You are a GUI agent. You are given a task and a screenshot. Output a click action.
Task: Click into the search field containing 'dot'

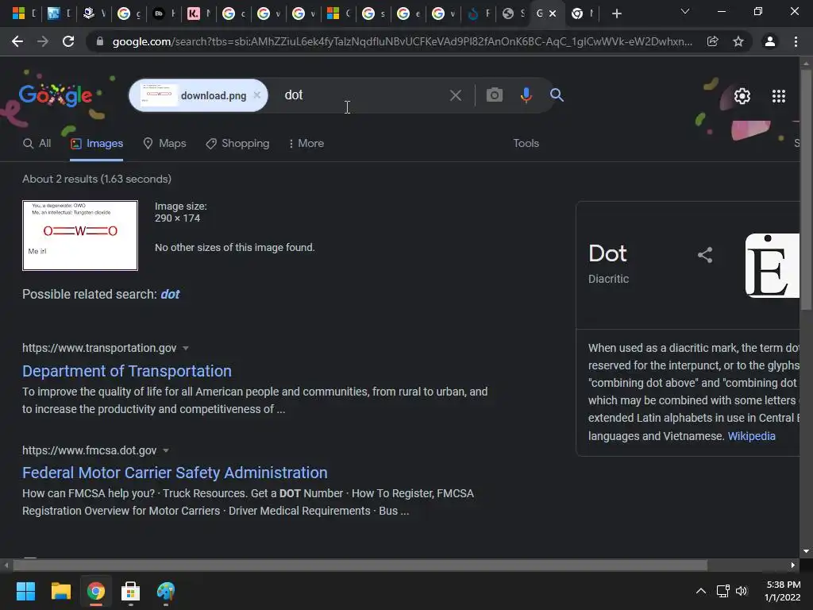[x=363, y=95]
